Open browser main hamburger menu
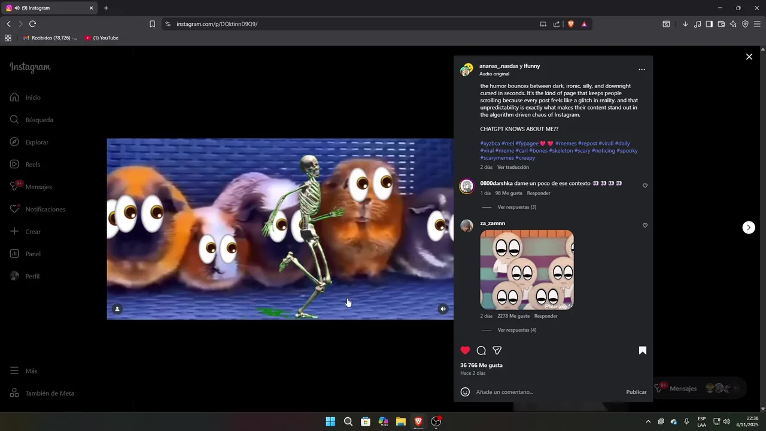Viewport: 766px width, 431px height. pyautogui.click(x=758, y=24)
